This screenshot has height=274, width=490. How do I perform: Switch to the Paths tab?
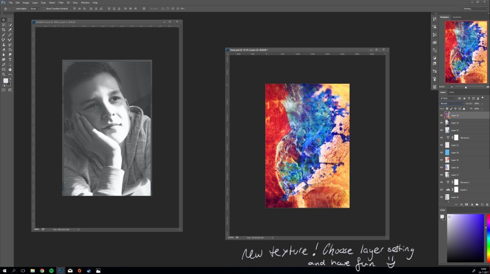(452, 92)
